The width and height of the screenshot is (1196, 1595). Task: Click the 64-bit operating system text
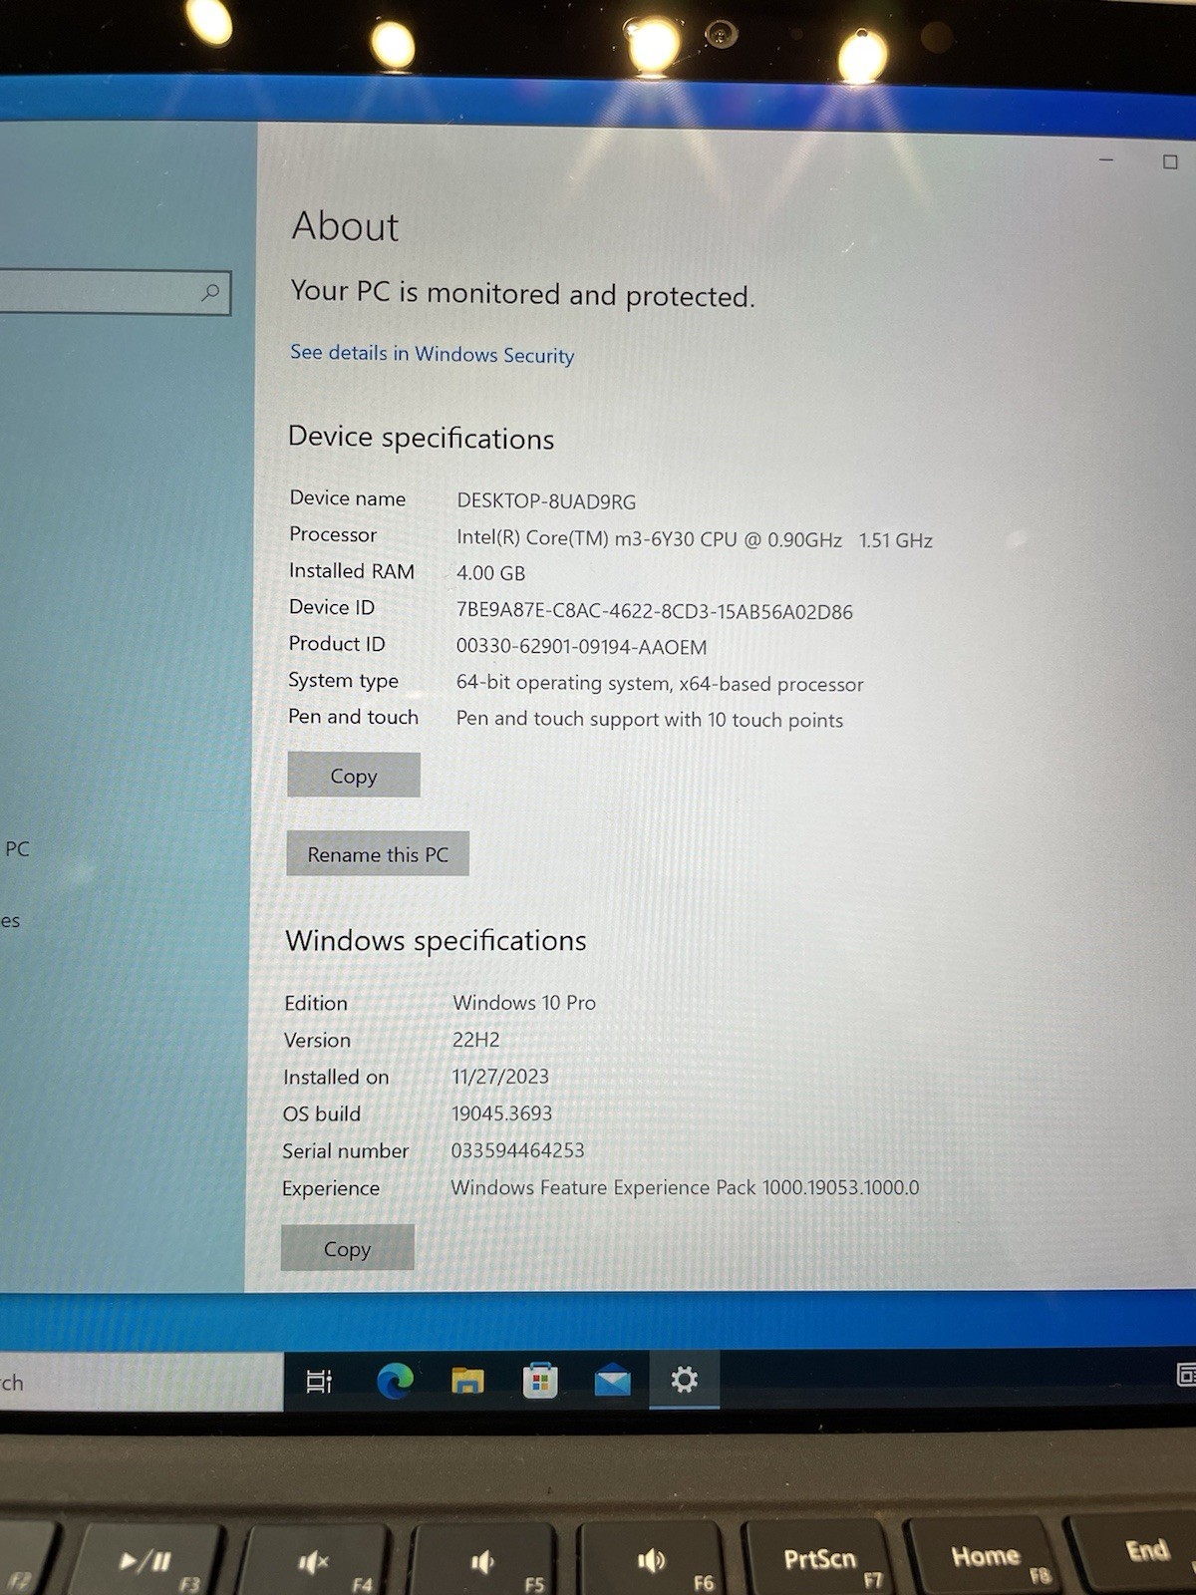click(x=660, y=684)
